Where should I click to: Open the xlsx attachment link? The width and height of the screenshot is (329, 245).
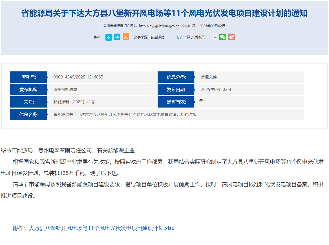(101, 228)
